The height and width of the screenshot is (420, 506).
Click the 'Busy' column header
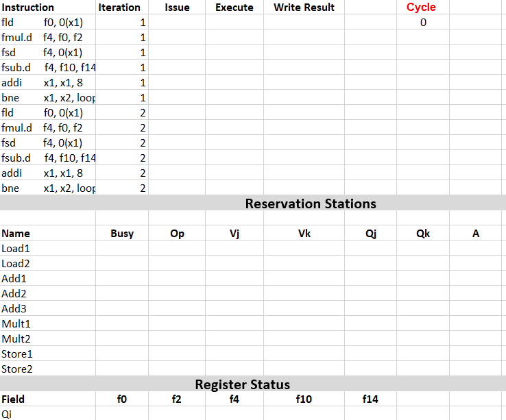tap(122, 233)
